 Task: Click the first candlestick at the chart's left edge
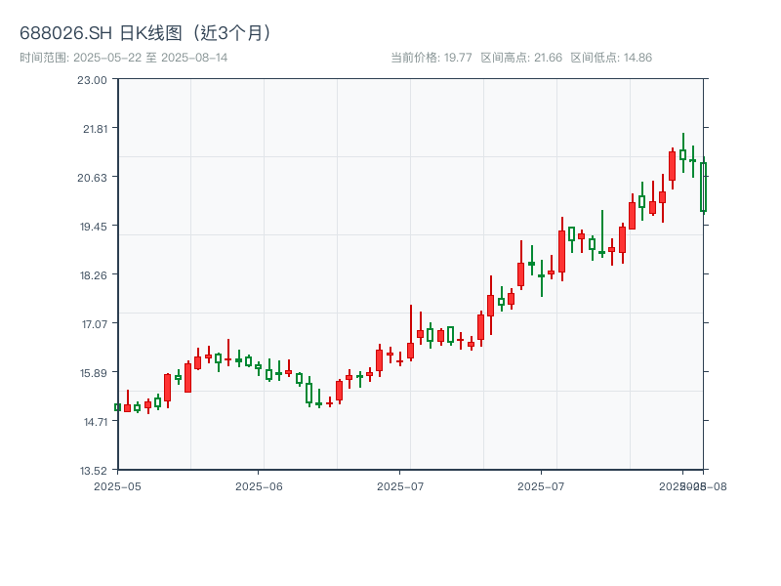point(117,407)
